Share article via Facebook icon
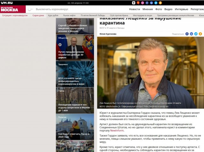The width and height of the screenshot is (204, 152). (x=187, y=34)
